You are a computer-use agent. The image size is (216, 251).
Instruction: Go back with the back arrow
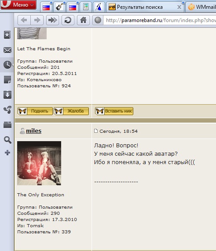24,20
